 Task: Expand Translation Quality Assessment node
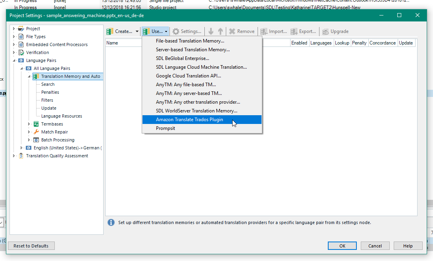14,156
